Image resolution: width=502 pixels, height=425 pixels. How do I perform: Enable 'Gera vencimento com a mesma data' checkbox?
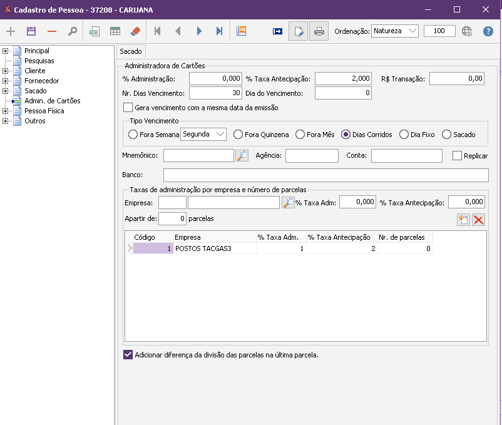128,108
